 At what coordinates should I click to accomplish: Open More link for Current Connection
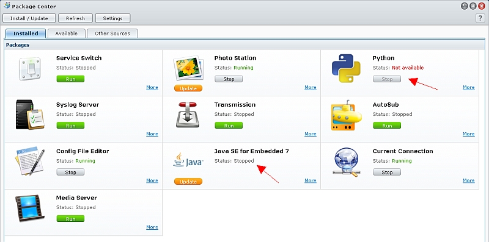click(468, 180)
